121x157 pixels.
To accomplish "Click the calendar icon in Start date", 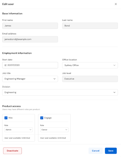I will click(x=6, y=65).
